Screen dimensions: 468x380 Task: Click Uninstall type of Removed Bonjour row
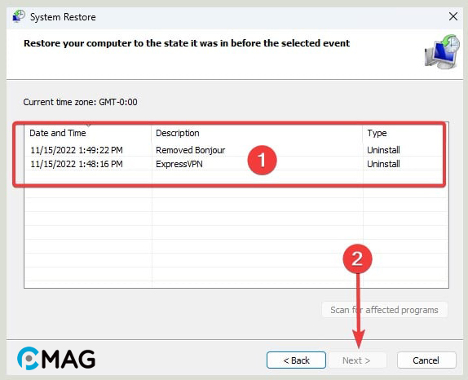click(383, 150)
